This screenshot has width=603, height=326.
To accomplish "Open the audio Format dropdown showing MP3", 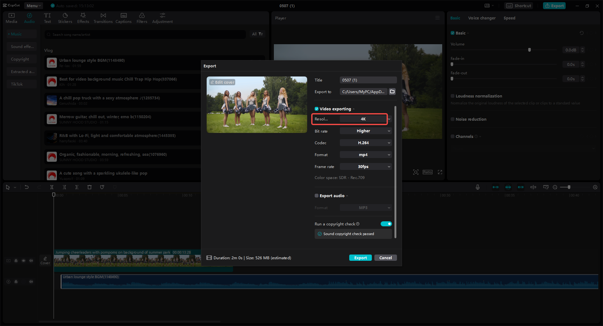I will tap(366, 208).
